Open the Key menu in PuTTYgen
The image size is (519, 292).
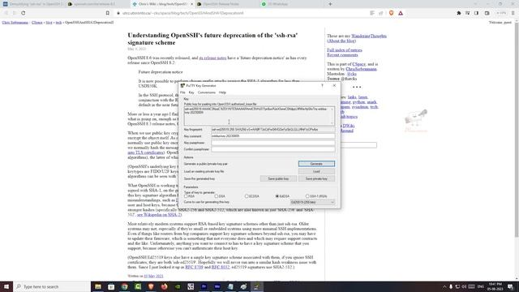click(191, 92)
